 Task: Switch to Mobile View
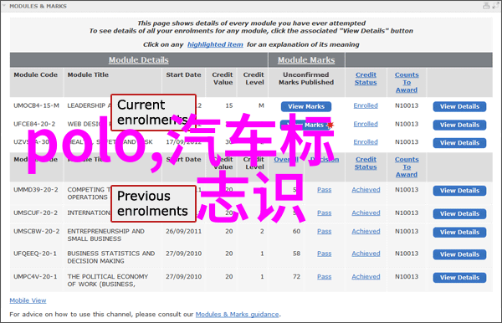tap(28, 300)
